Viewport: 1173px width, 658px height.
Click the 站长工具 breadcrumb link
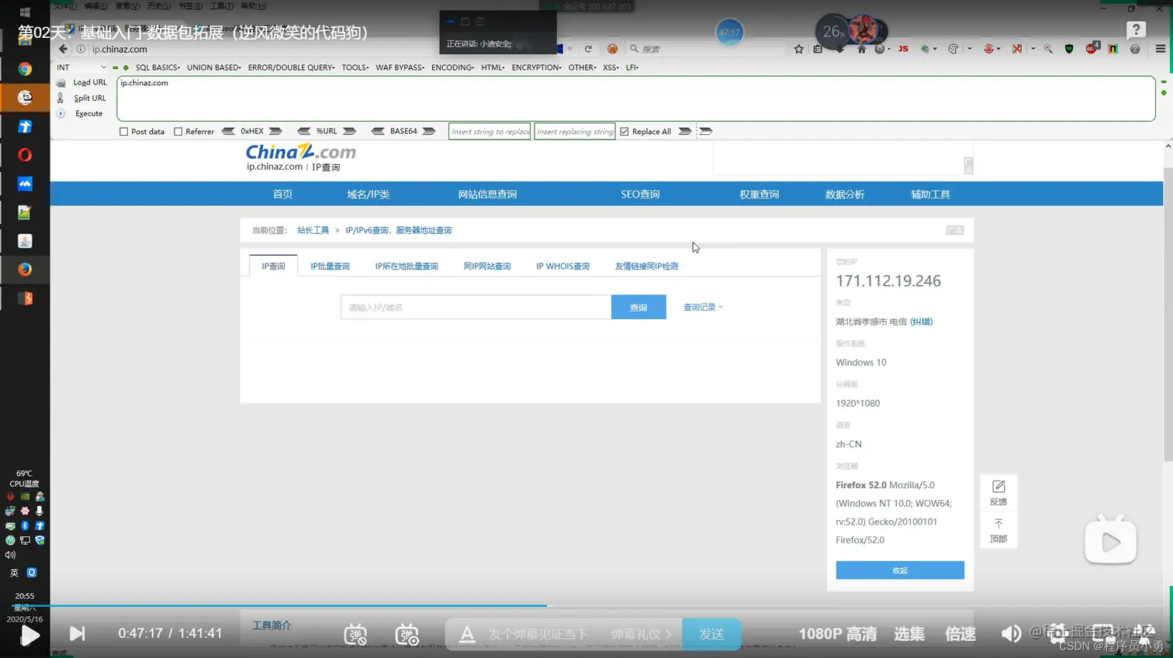coord(313,230)
